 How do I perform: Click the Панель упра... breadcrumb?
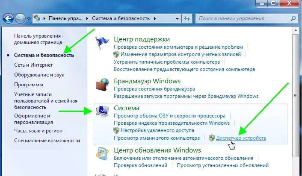(65, 18)
